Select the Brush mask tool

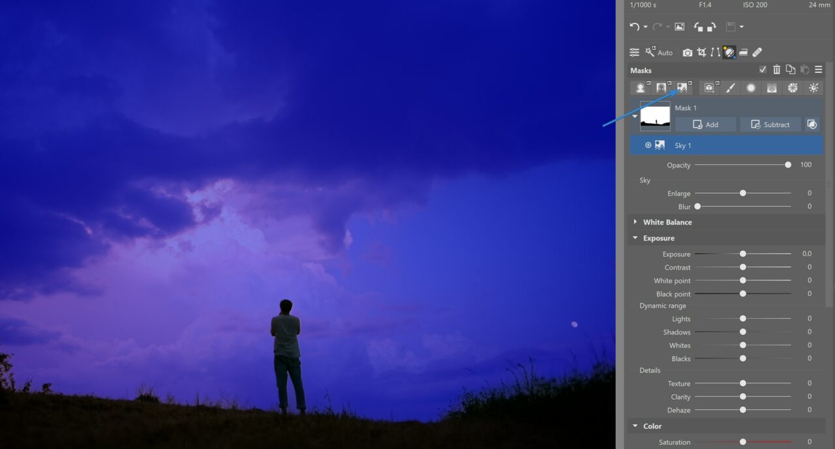point(730,87)
